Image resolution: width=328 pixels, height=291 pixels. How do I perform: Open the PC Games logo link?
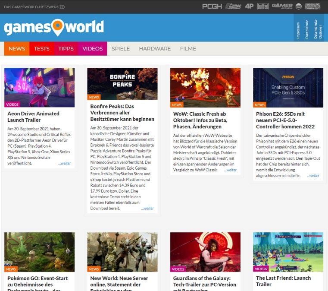click(233, 6)
